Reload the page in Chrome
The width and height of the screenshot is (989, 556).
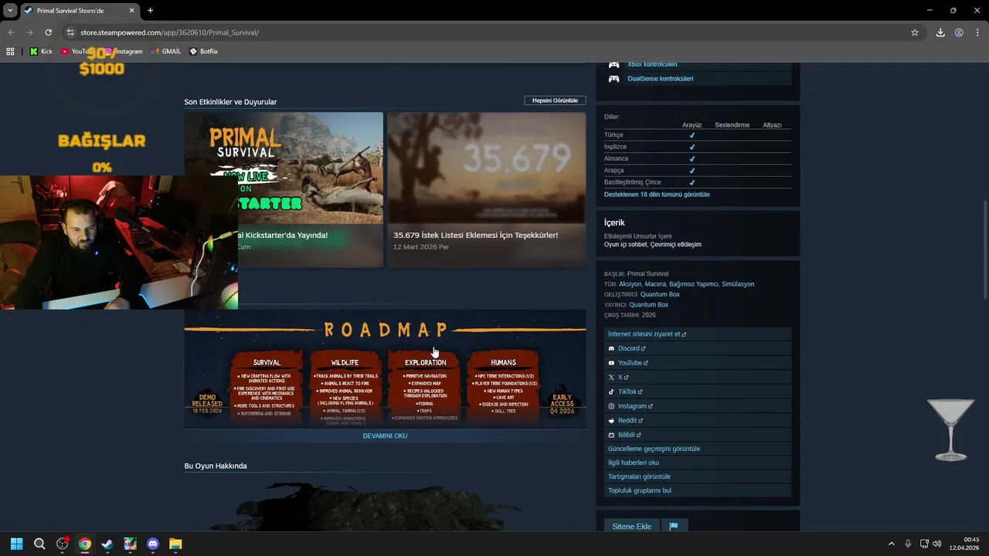pyautogui.click(x=48, y=32)
